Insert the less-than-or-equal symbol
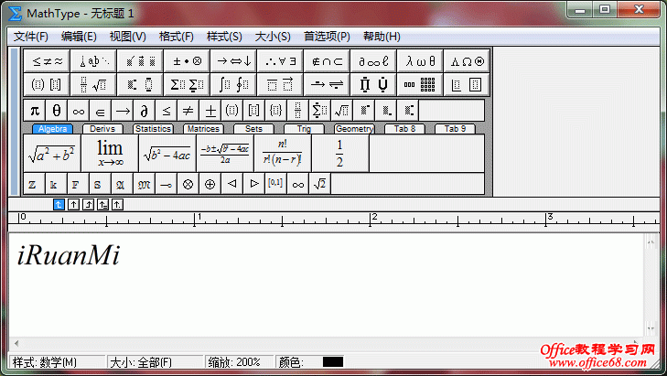The image size is (667, 376). point(167,111)
